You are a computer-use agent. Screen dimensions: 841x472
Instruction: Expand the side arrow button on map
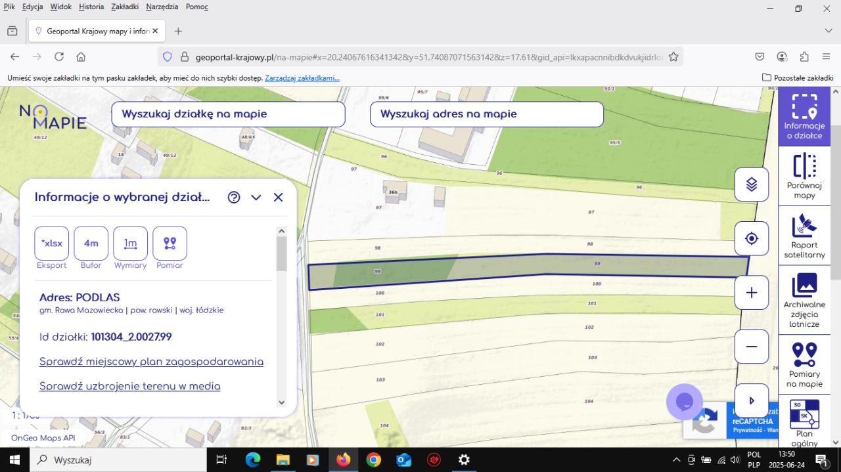coord(752,400)
